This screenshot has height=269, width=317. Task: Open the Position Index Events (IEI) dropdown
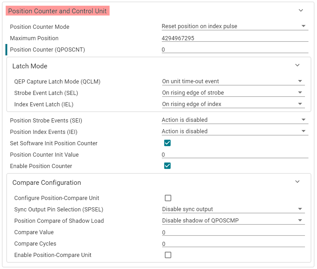point(235,131)
